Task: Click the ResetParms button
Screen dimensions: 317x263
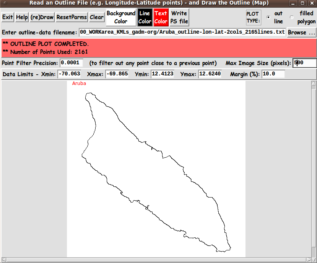Action: 72,17
